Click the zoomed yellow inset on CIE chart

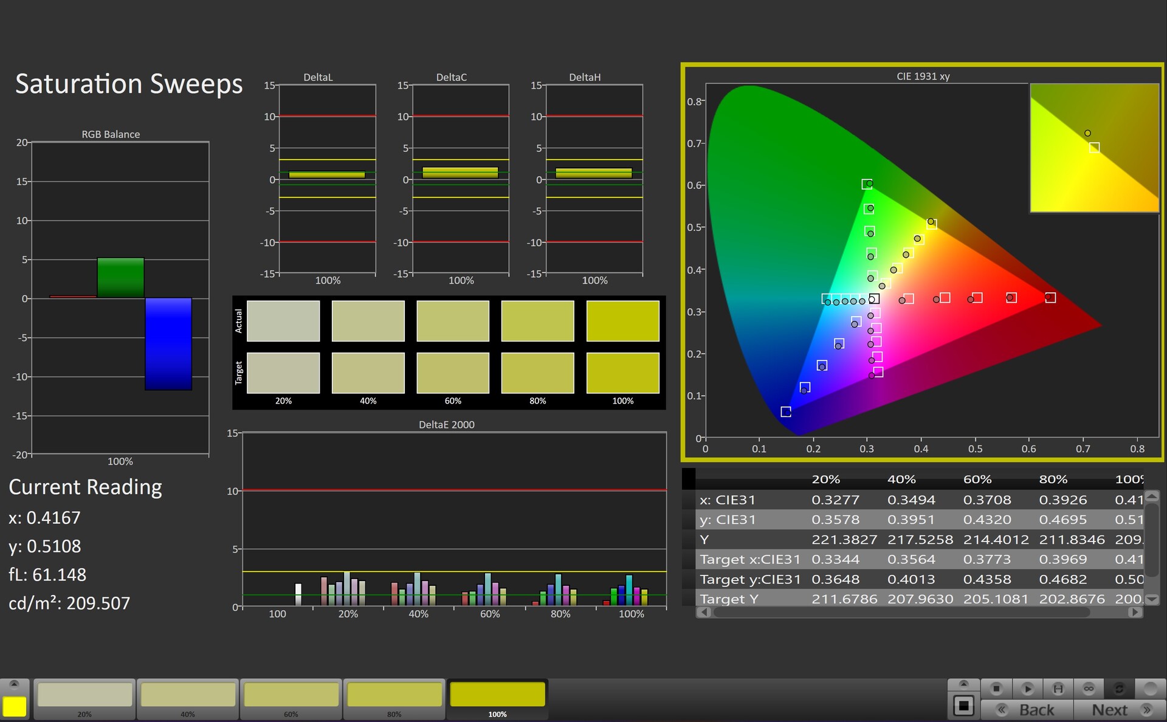(x=1094, y=148)
